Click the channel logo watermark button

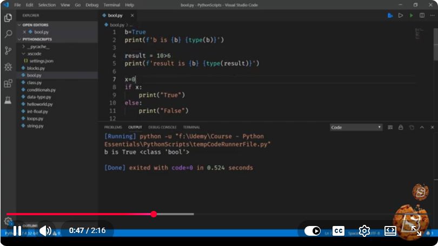click(420, 191)
